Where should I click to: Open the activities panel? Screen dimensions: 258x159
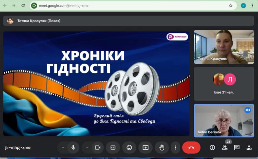tap(249, 148)
